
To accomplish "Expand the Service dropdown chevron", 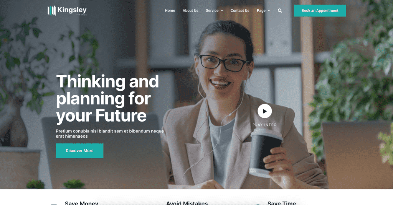I will coord(222,10).
